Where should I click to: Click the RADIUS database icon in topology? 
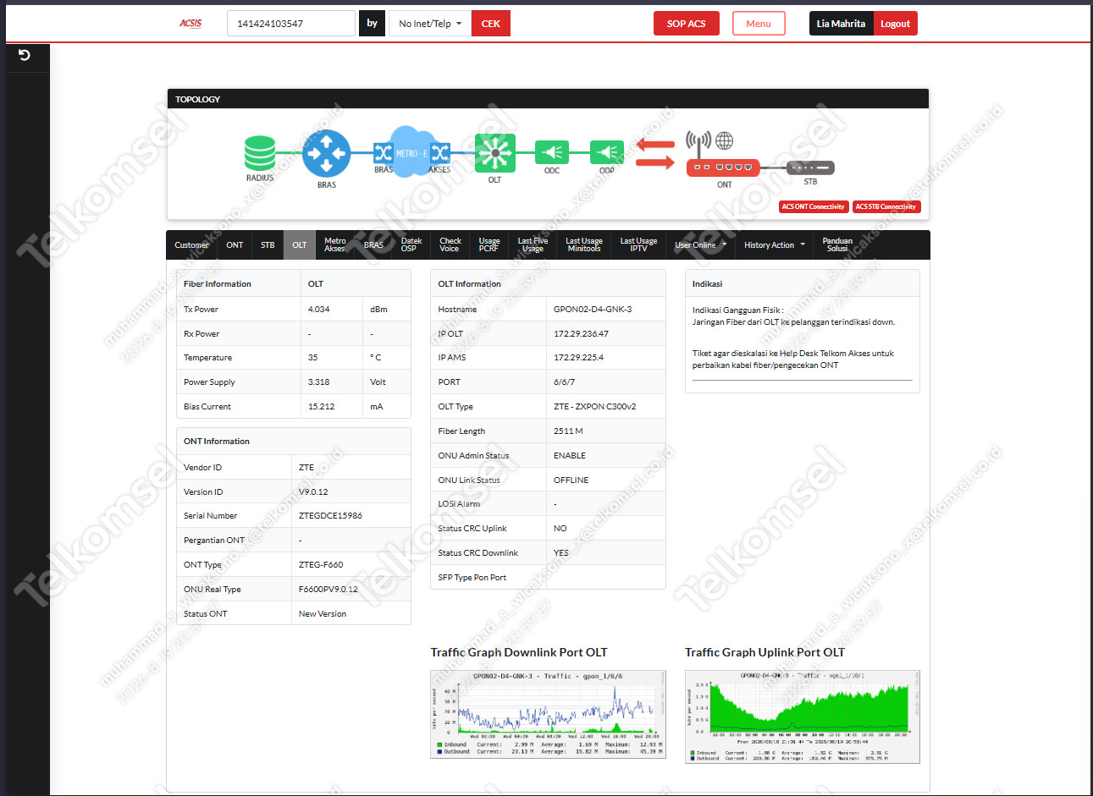pos(260,154)
